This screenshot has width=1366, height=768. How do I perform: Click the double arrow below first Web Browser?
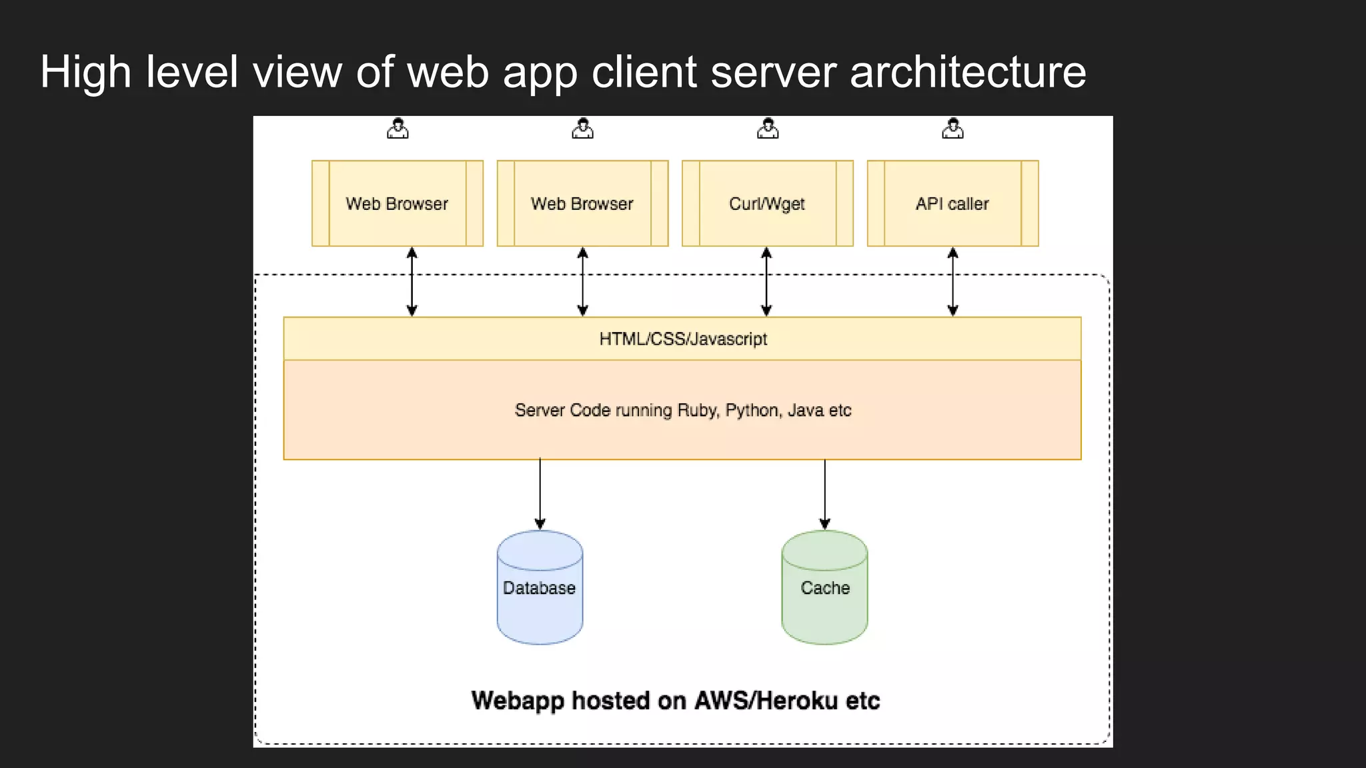click(x=412, y=281)
